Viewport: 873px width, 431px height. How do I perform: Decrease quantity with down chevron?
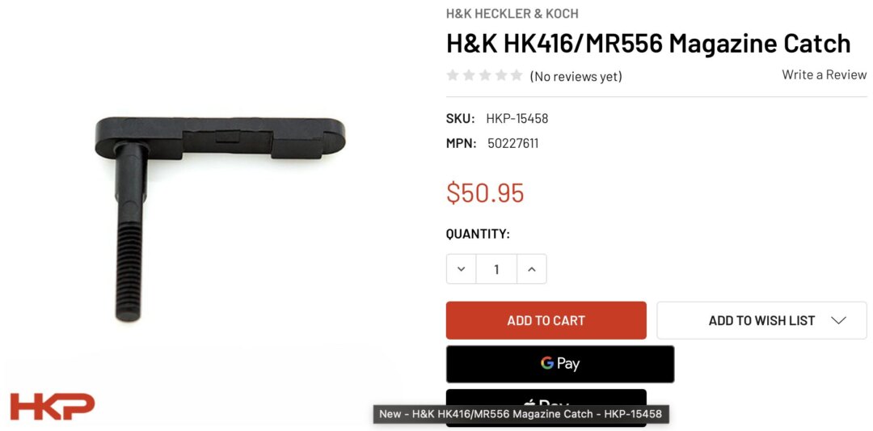pyautogui.click(x=461, y=269)
